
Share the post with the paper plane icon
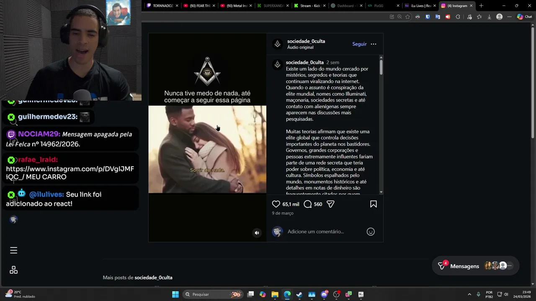(330, 204)
